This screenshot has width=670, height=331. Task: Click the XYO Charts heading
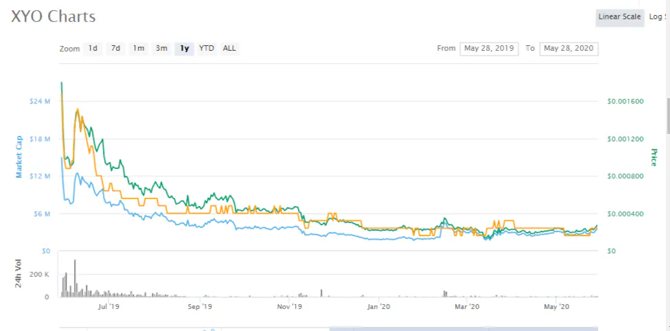[53, 16]
